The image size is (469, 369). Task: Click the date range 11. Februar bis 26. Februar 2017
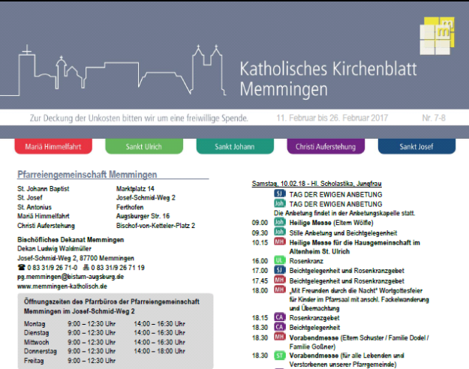click(x=332, y=118)
